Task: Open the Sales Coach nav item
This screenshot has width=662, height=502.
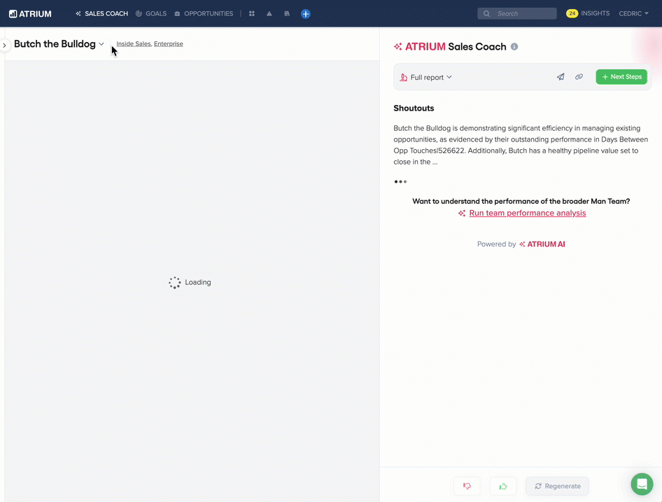Action: pyautogui.click(x=101, y=13)
